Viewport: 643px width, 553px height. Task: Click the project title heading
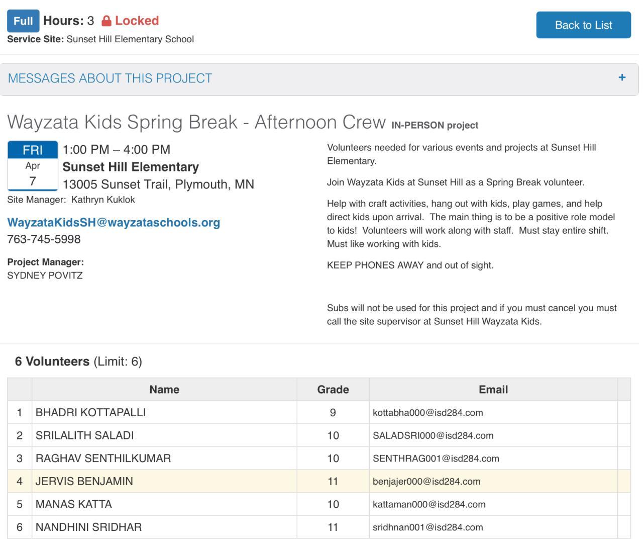196,122
